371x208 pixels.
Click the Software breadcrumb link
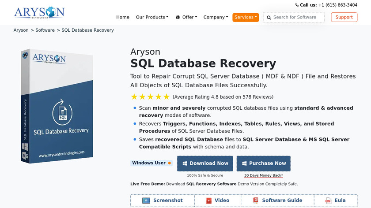point(45,30)
